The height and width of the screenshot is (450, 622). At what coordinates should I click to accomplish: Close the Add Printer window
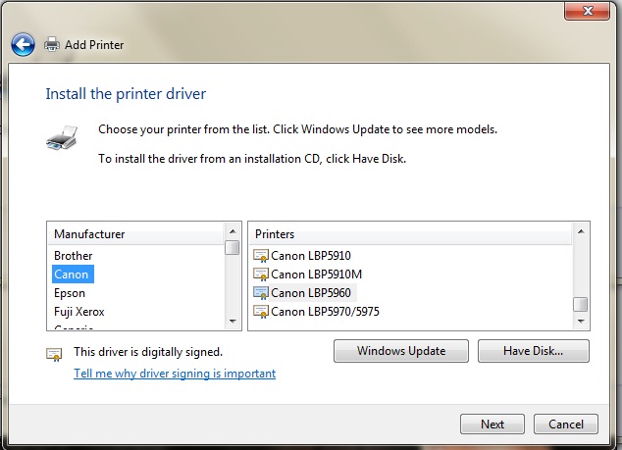click(587, 11)
